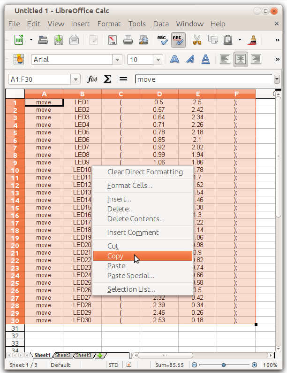Screen dimensions: 287x373
Task: Click the horizontal scrollbar thumb
Action: [x=165, y=356]
